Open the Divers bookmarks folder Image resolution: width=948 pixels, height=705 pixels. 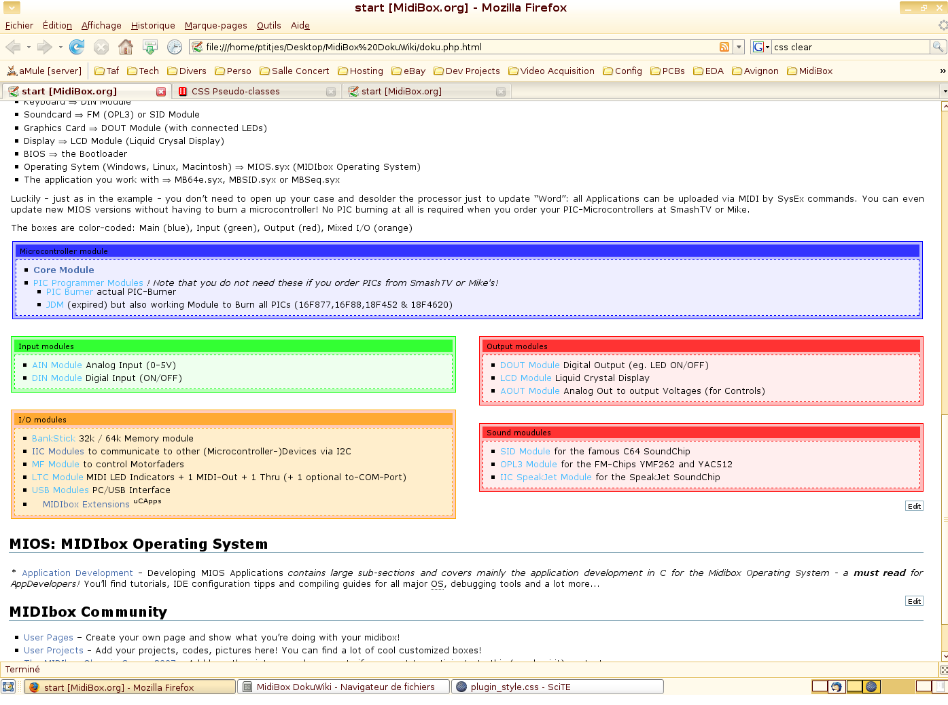pyautogui.click(x=187, y=71)
